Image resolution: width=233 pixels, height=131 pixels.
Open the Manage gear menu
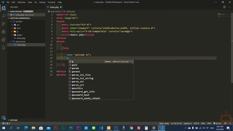coord(3,118)
